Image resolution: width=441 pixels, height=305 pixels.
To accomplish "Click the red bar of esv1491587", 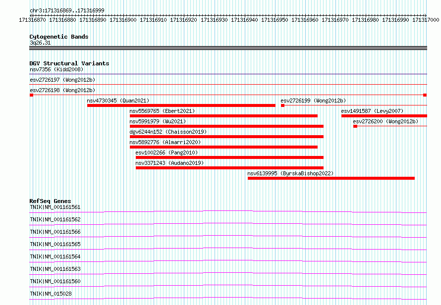I will click(x=384, y=116).
